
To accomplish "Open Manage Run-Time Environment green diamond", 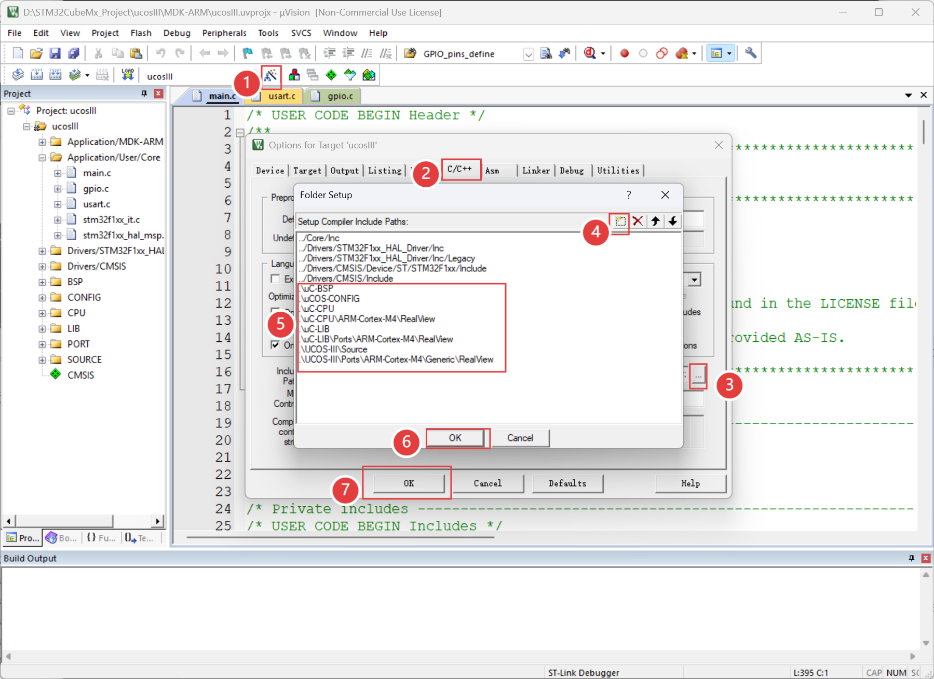I will coord(331,75).
